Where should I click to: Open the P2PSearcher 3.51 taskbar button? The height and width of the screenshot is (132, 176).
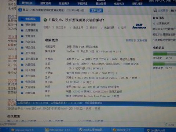60,130
